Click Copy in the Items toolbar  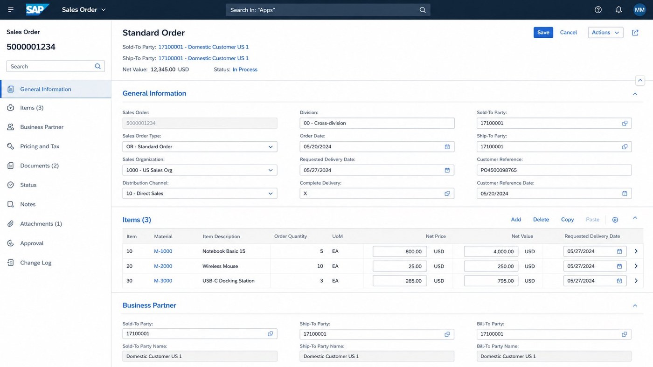click(x=567, y=220)
